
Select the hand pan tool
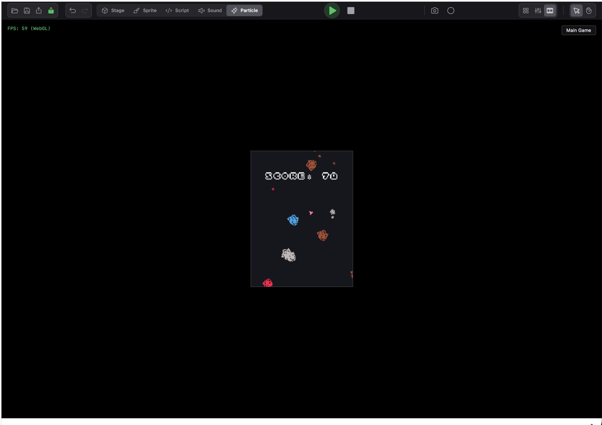point(589,11)
